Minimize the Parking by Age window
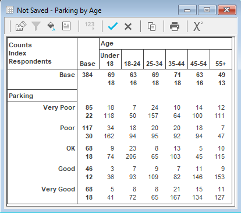 coord(187,10)
